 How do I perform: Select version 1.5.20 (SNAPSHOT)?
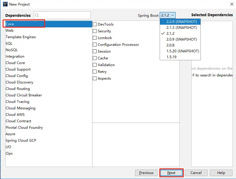tap(180, 51)
